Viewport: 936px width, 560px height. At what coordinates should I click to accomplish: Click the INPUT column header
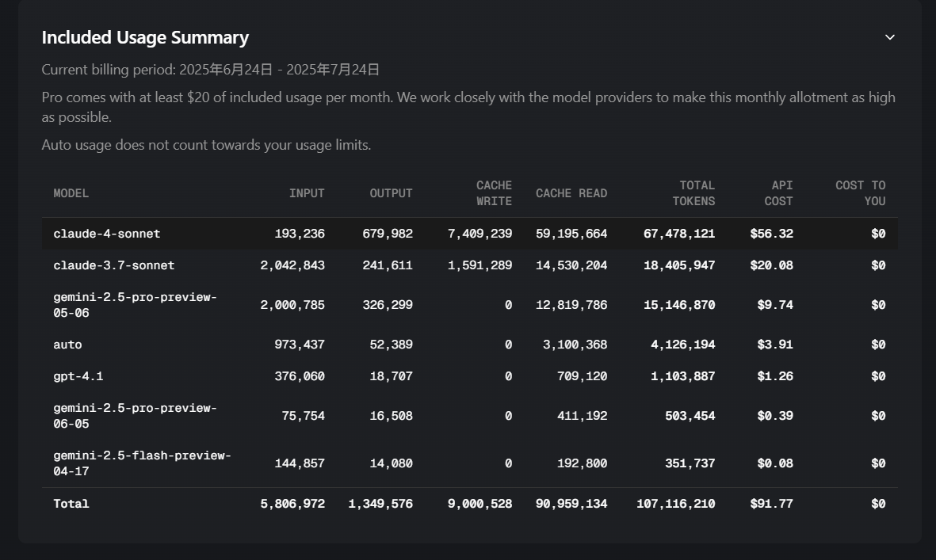(307, 193)
